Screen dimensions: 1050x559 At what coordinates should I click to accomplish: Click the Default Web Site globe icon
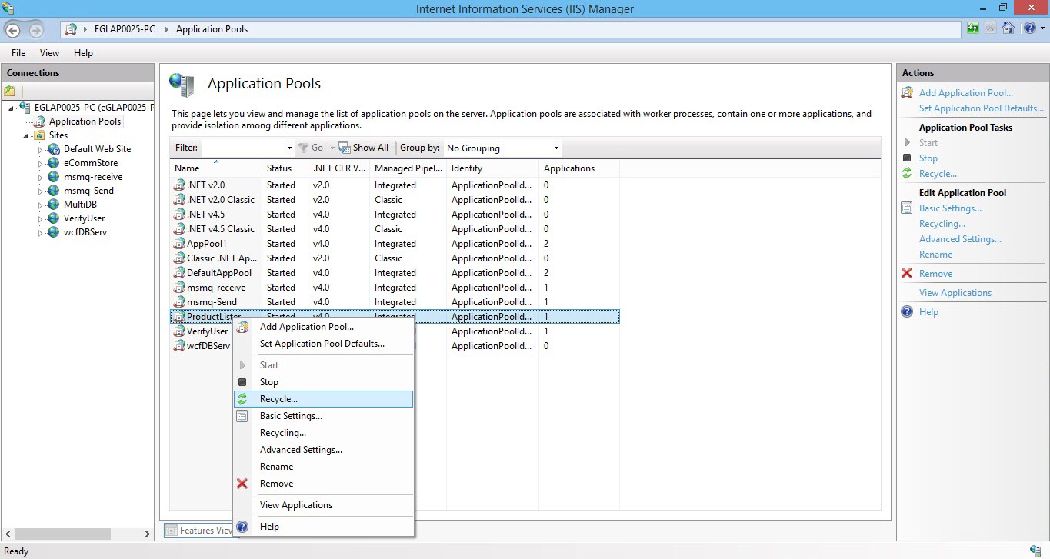click(x=54, y=149)
